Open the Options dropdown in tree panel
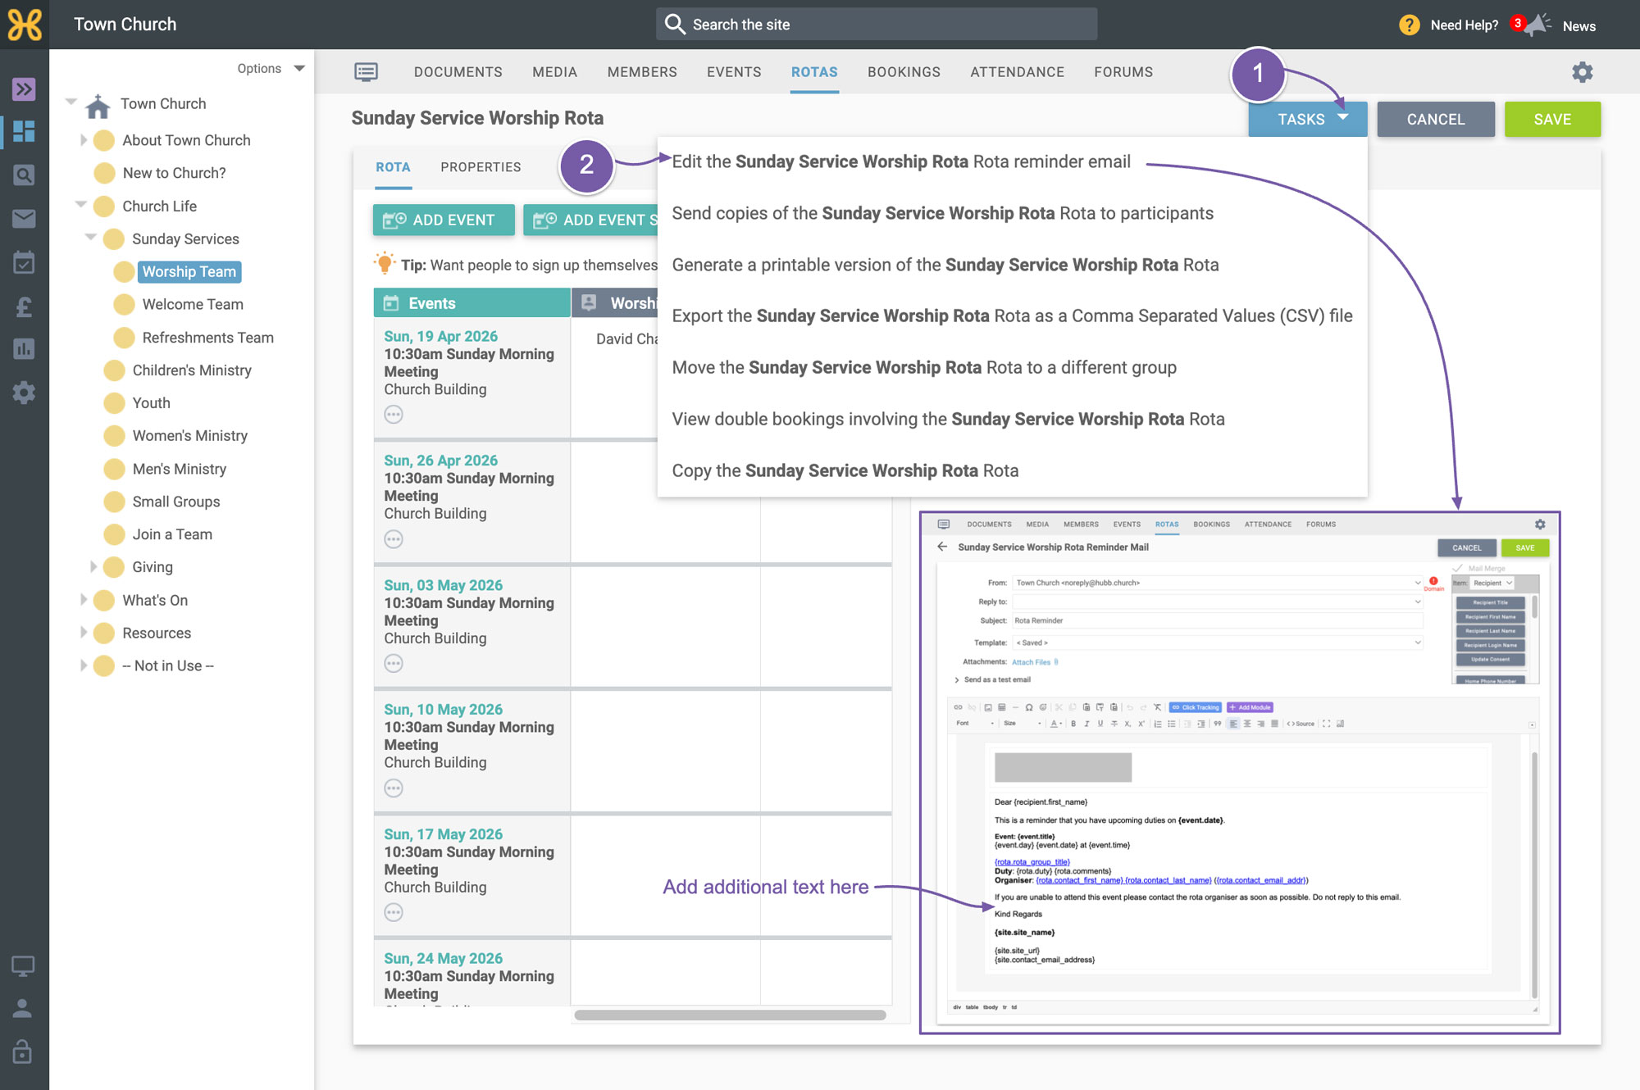This screenshot has height=1090, width=1640. [271, 68]
